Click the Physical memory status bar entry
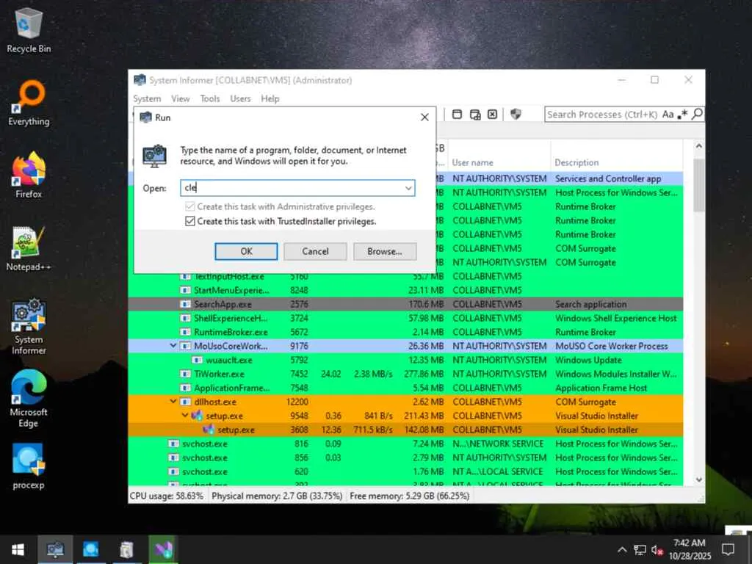Screen dimensions: 752x564 pyautogui.click(x=277, y=496)
